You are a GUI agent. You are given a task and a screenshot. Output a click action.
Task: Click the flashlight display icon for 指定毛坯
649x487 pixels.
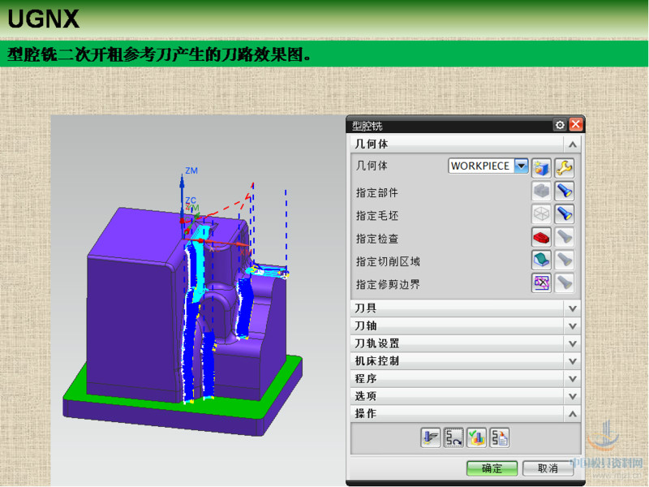(x=564, y=214)
